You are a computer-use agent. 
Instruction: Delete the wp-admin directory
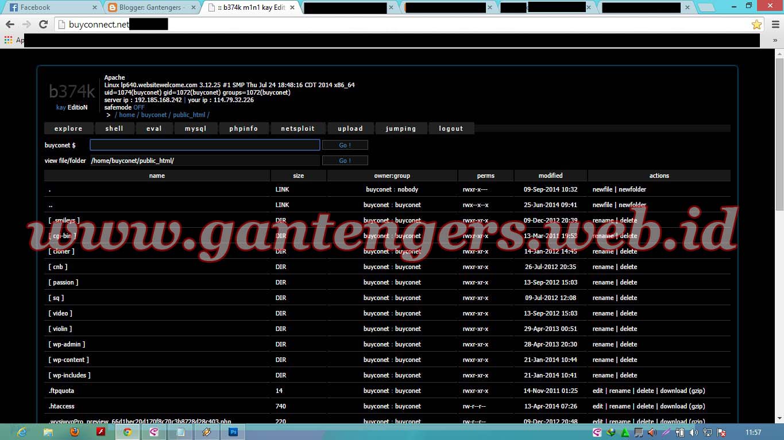629,344
